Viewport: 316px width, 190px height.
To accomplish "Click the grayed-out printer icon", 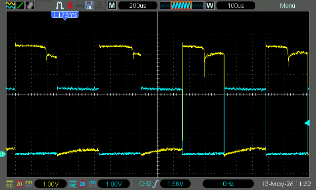I will click(x=99, y=5).
